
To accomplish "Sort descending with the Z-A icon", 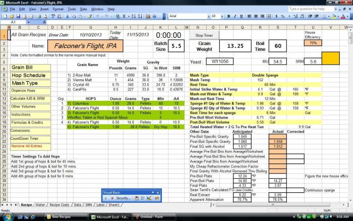I will 140,16.
